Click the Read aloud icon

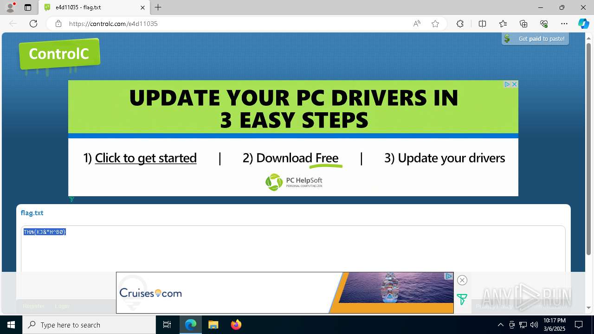tap(417, 24)
